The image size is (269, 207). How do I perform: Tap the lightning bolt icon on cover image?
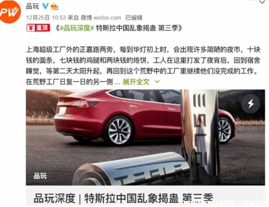(x=251, y=104)
